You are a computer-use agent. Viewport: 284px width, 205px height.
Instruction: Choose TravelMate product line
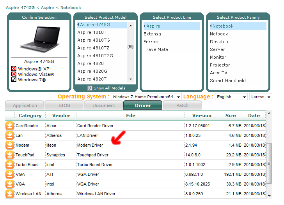156,49
